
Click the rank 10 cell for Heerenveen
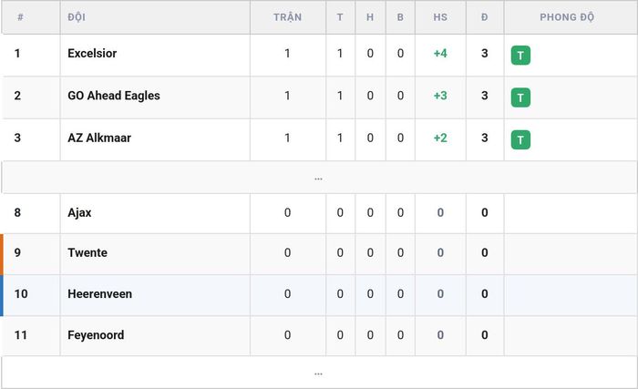[21, 293]
